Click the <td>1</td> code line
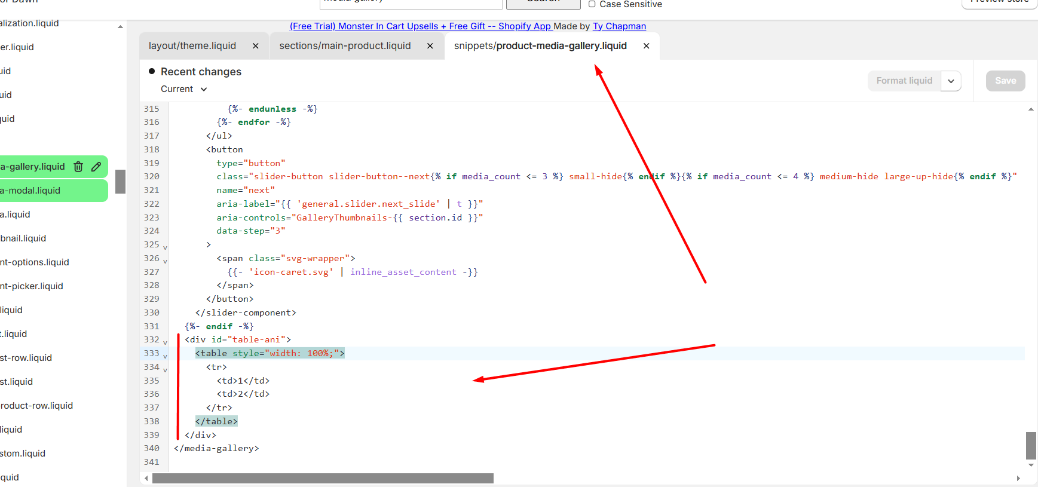This screenshot has width=1038, height=487. point(243,381)
